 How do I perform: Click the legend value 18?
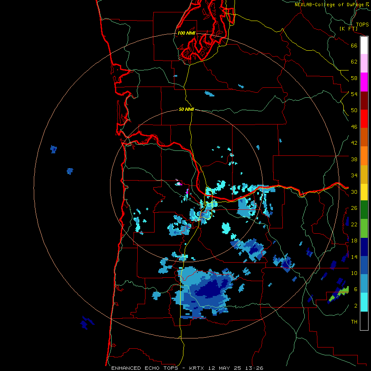(x=354, y=241)
